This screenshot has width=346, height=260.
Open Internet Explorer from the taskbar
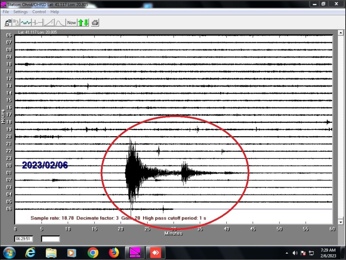(30, 253)
